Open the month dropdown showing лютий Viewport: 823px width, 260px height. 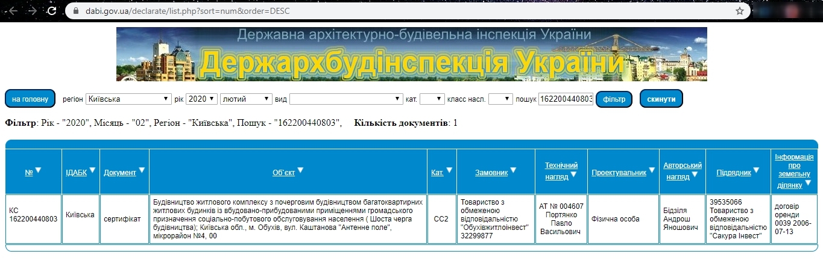[x=247, y=99]
